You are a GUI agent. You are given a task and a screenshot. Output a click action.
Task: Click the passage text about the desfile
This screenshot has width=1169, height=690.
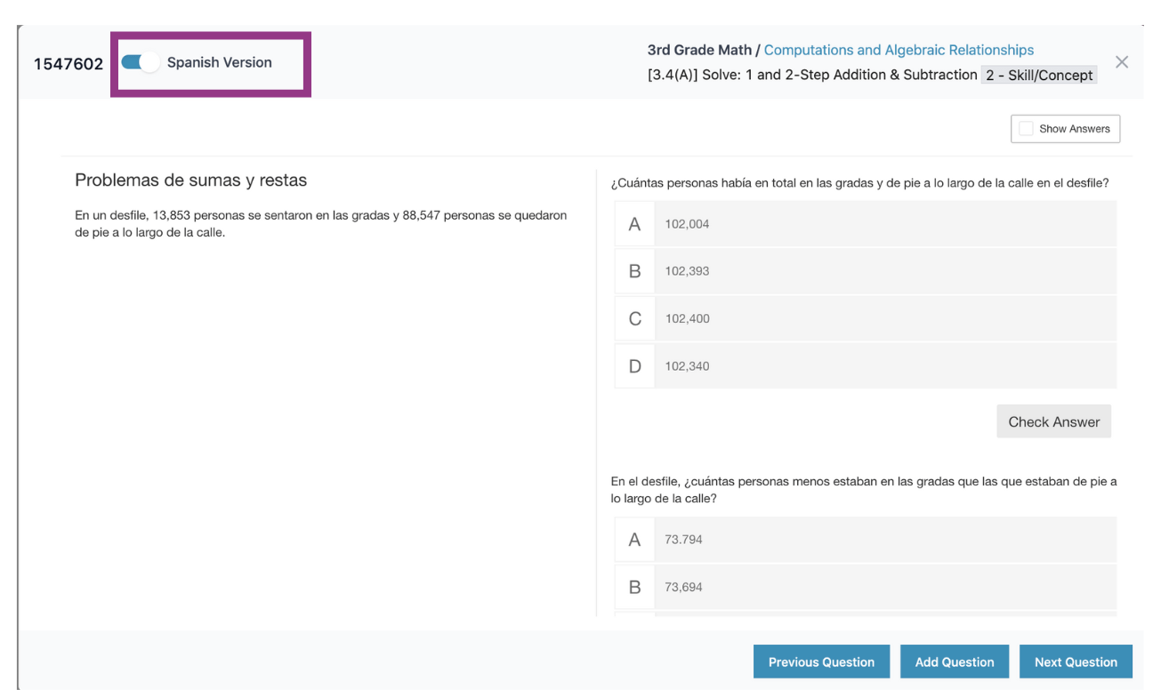(321, 224)
